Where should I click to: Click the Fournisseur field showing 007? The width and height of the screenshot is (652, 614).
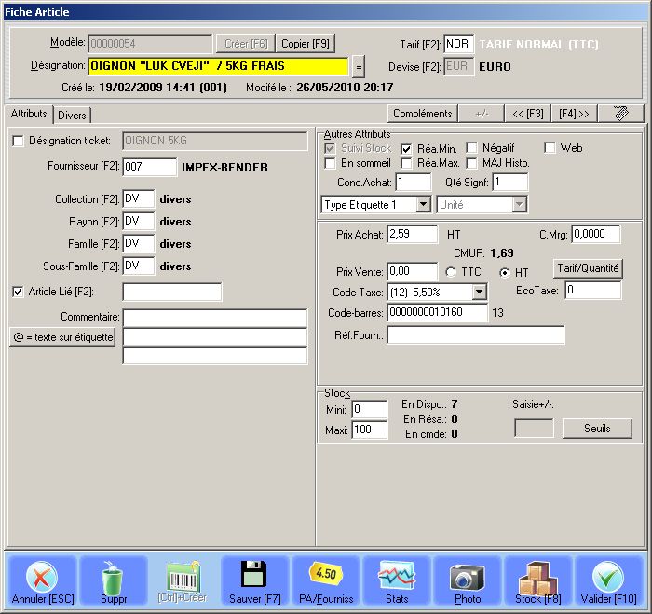(150, 167)
